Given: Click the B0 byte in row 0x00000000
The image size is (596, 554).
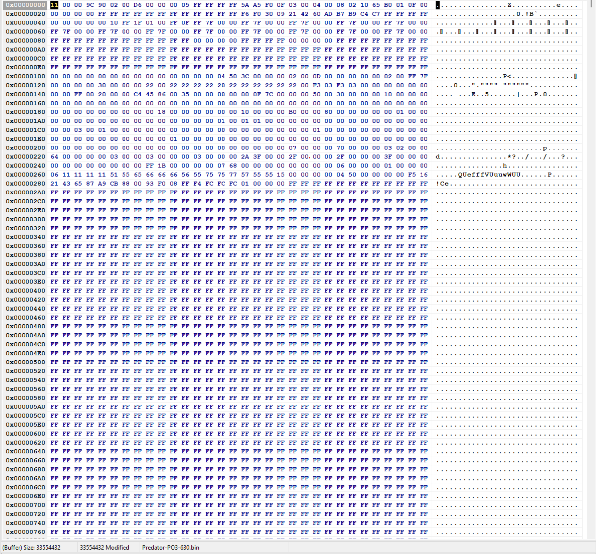Looking at the screenshot, I should 388,5.
